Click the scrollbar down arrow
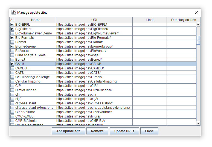 198,123
